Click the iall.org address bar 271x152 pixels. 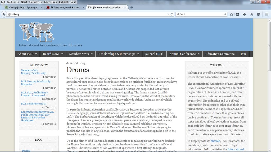coord(88,14)
